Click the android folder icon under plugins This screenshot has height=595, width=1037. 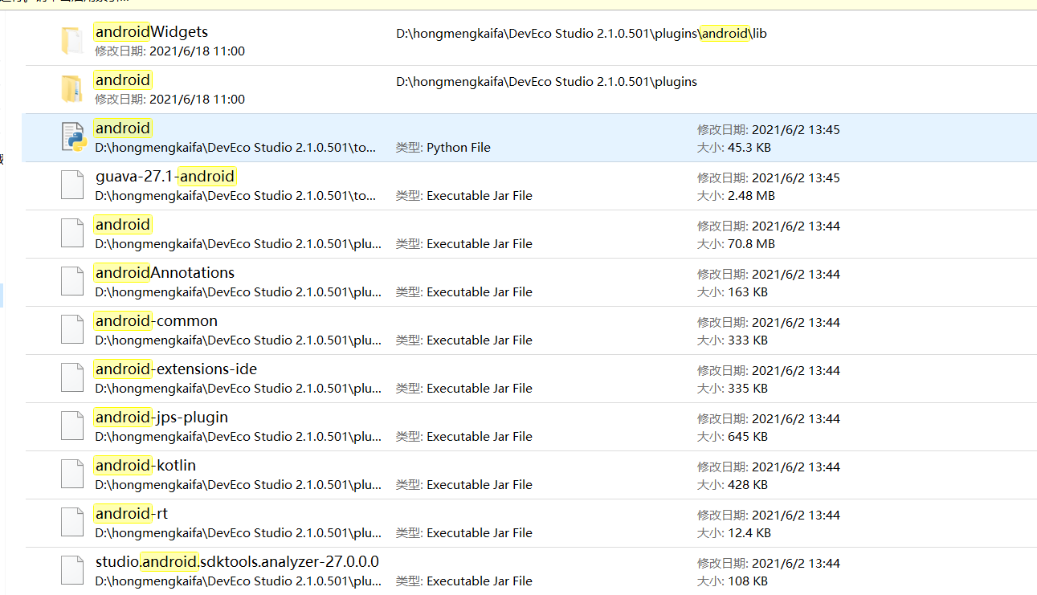coord(72,89)
